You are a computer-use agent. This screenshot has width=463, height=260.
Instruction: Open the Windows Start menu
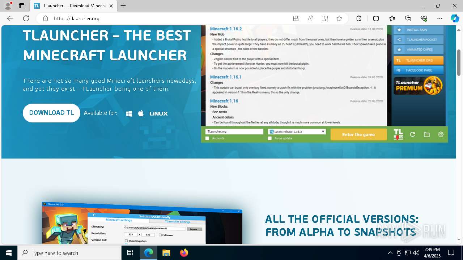(9, 253)
